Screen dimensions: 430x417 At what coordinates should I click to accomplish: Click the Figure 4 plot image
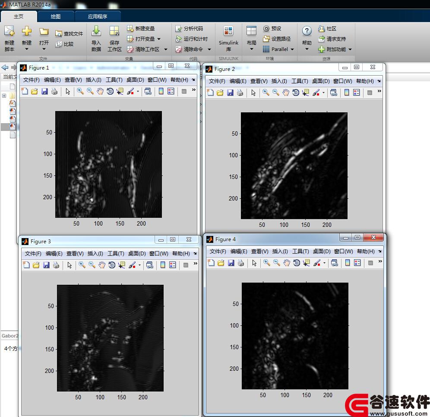pyautogui.click(x=295, y=336)
